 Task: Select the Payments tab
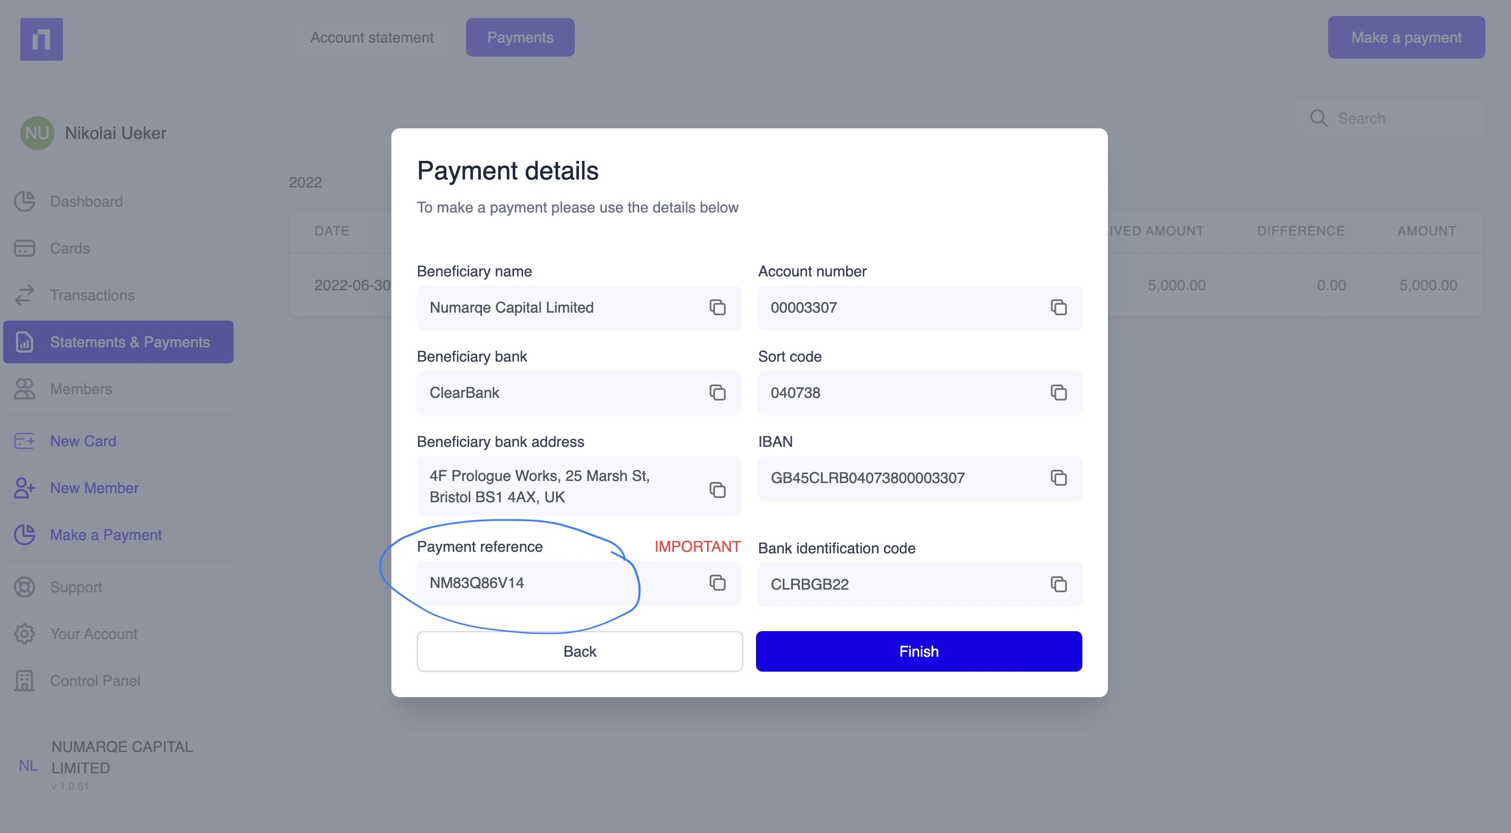[520, 37]
